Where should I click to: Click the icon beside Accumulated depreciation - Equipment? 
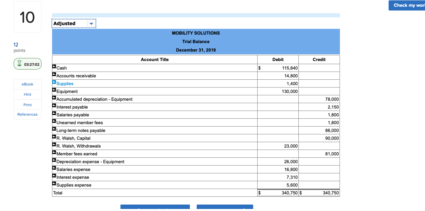click(x=53, y=97)
